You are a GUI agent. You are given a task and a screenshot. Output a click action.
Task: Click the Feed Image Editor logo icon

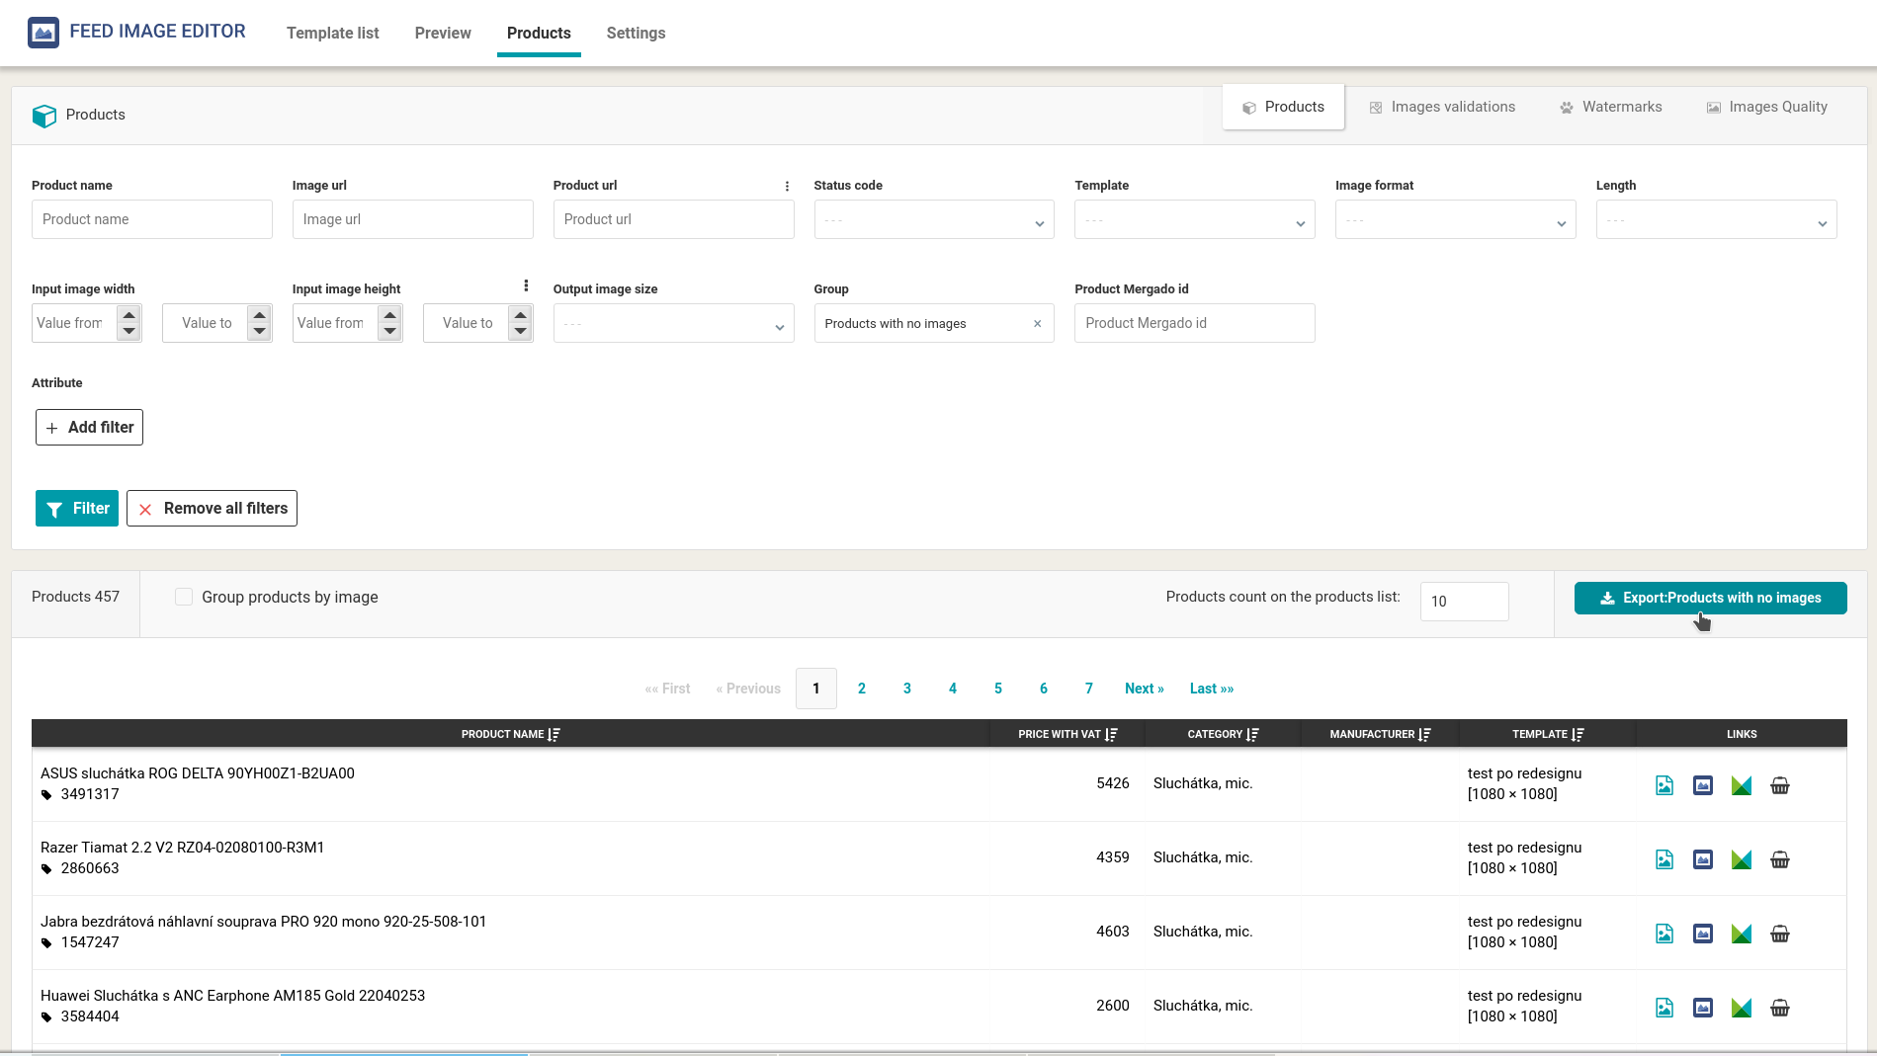coord(43,33)
